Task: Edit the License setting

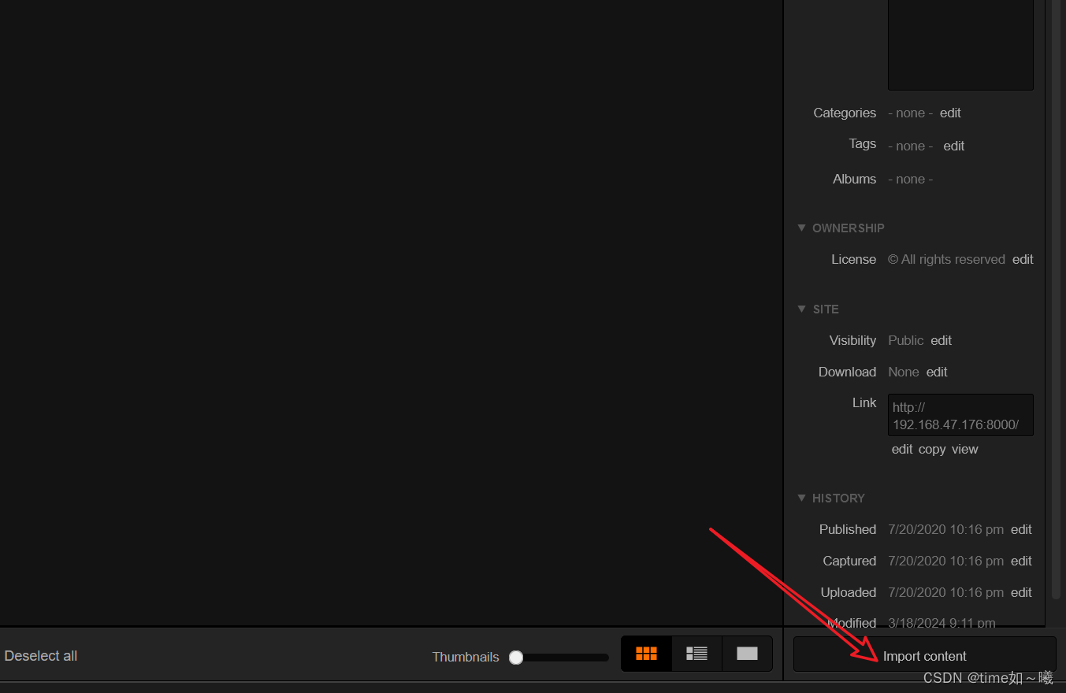Action: click(1023, 259)
